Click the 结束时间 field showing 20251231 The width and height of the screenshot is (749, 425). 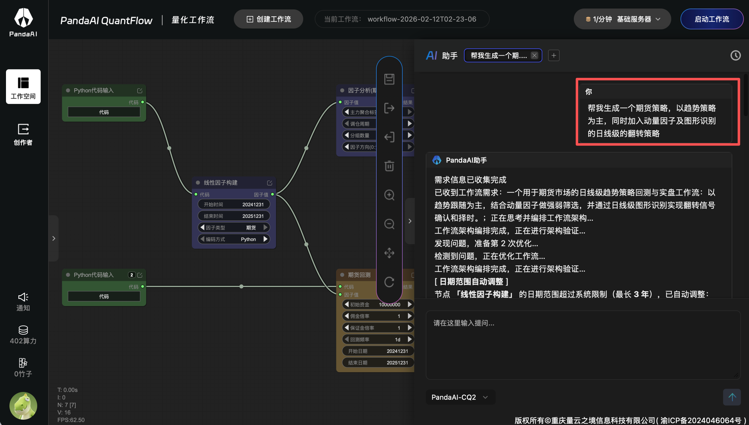click(x=234, y=216)
